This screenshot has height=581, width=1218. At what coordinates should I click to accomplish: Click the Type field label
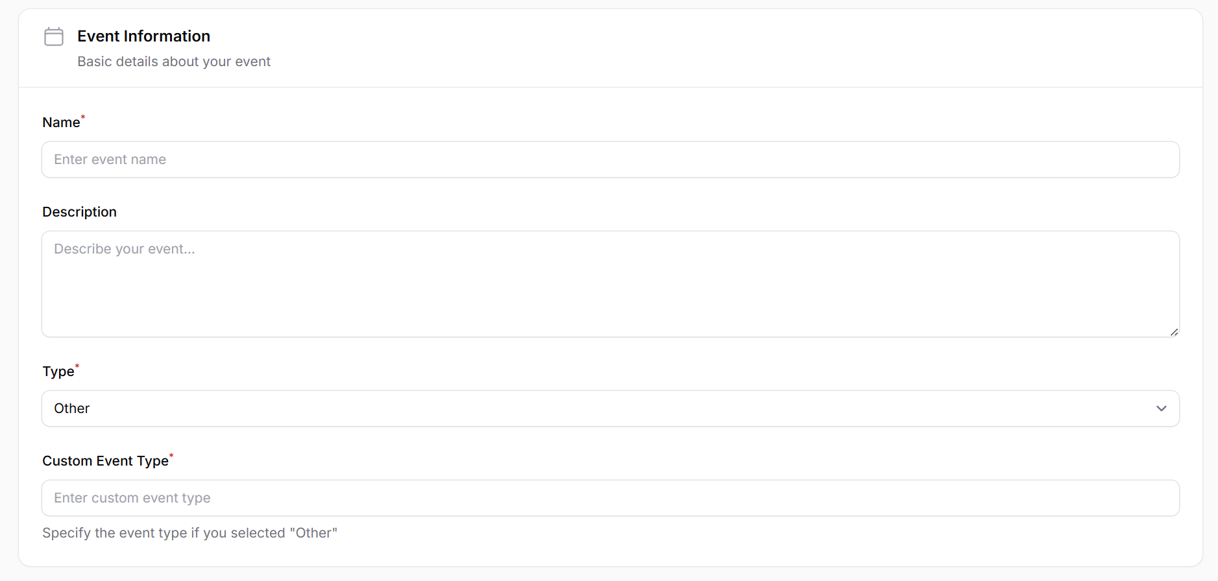[58, 372]
